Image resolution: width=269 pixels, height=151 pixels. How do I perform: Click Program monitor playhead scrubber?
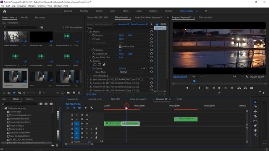194,81
